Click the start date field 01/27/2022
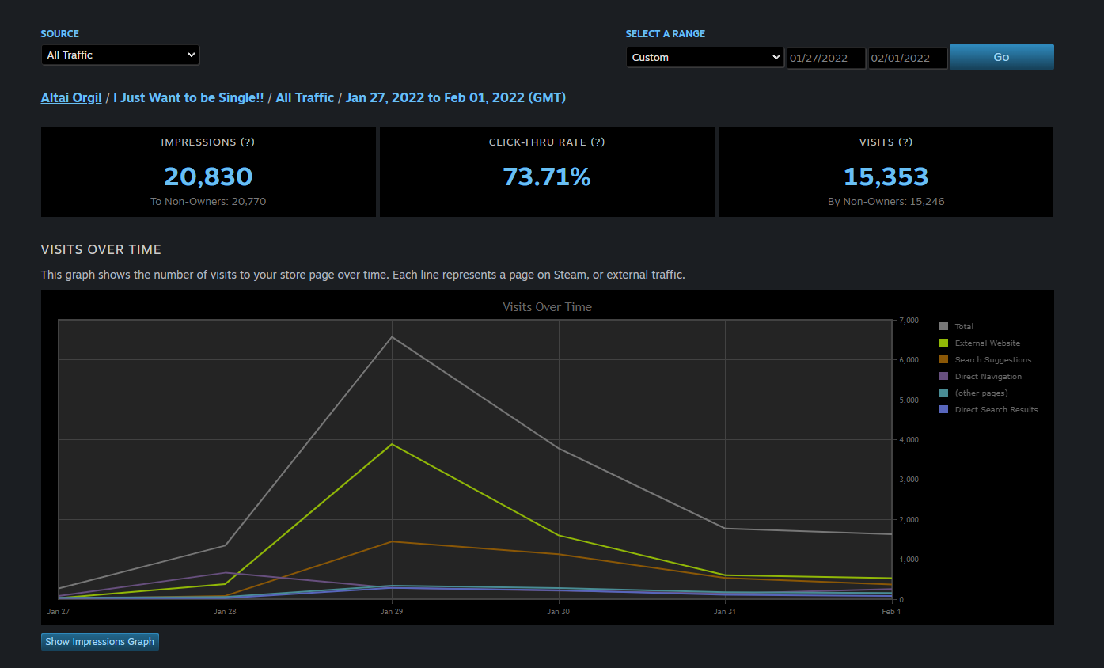Viewport: 1104px width, 668px height. coord(826,58)
